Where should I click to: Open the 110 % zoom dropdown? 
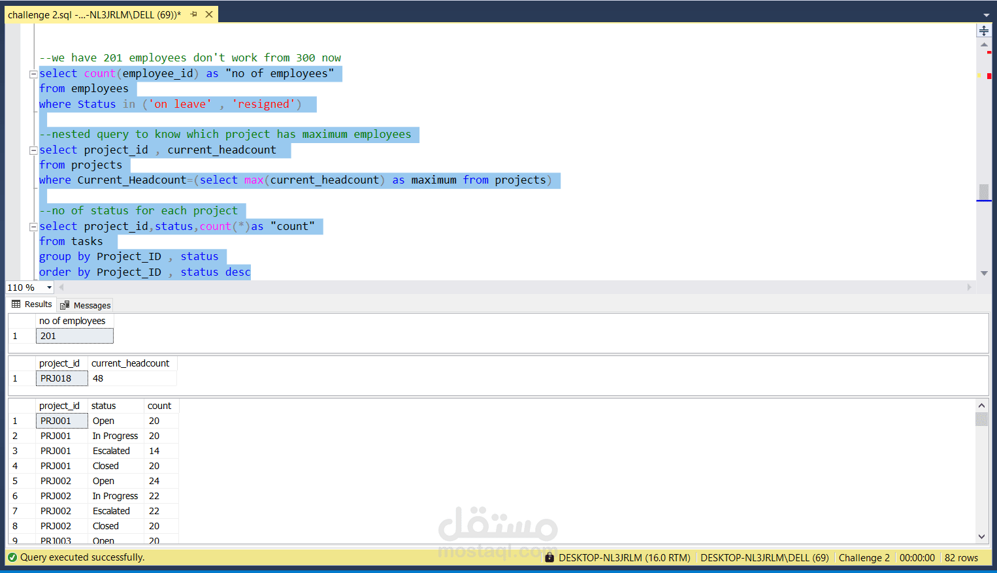[x=49, y=287]
